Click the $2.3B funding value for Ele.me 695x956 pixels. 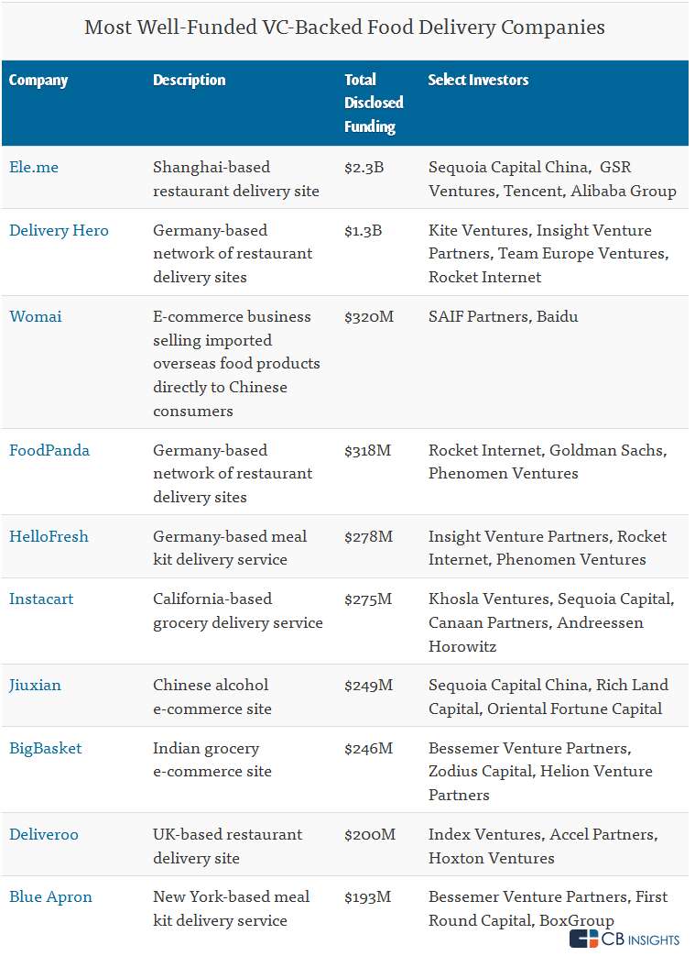click(364, 168)
